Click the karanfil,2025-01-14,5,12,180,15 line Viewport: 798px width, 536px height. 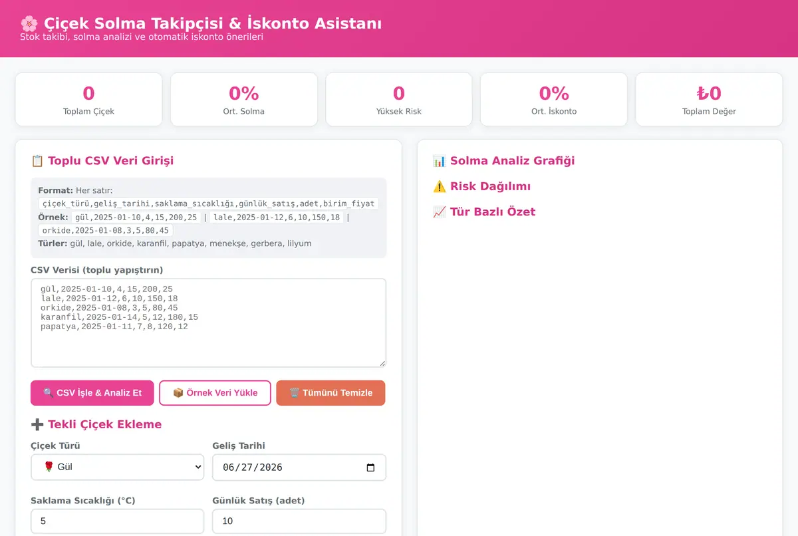[x=120, y=317]
